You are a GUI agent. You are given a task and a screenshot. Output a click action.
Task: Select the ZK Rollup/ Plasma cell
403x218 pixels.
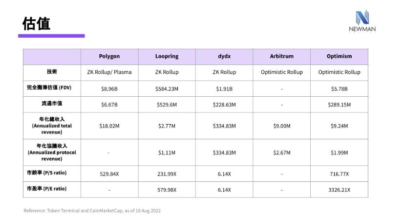pos(109,72)
